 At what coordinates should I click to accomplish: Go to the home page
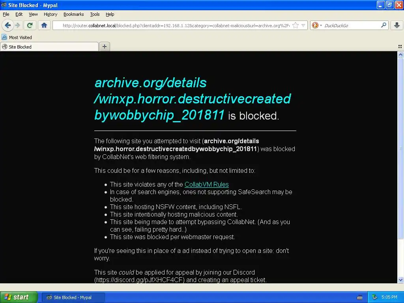(x=44, y=25)
